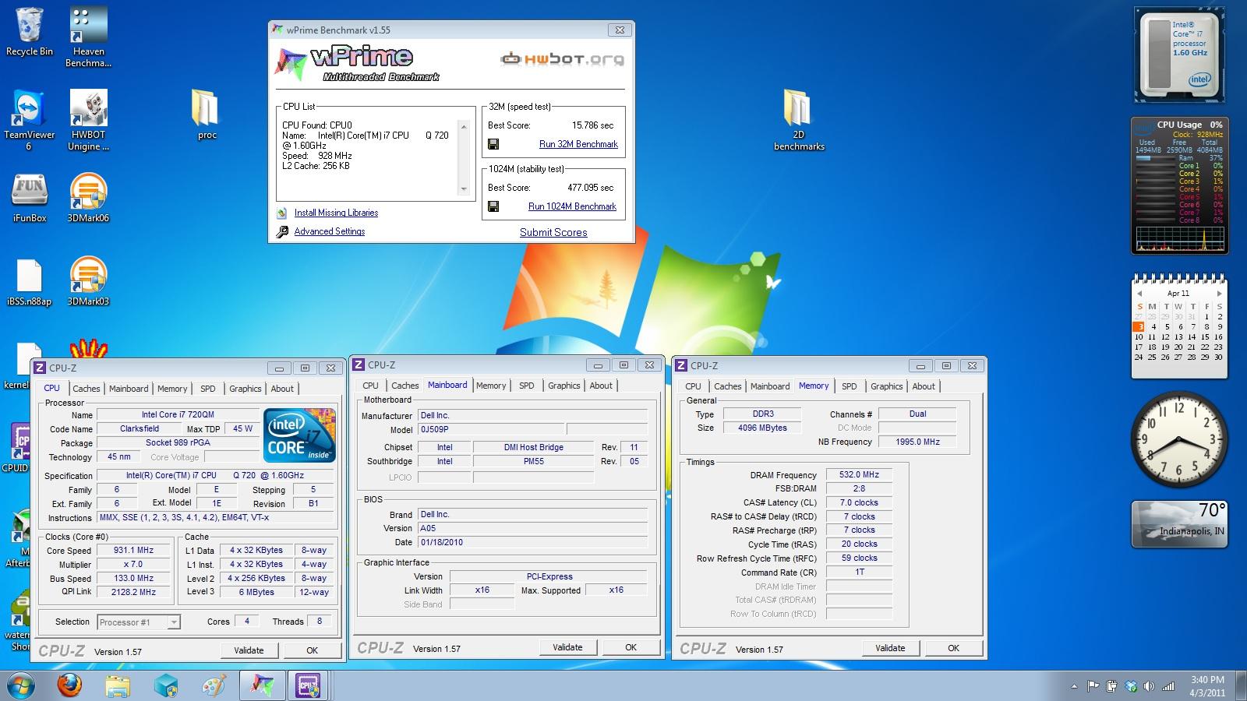Click the Submit Scores link
1247x701 pixels.
(553, 232)
